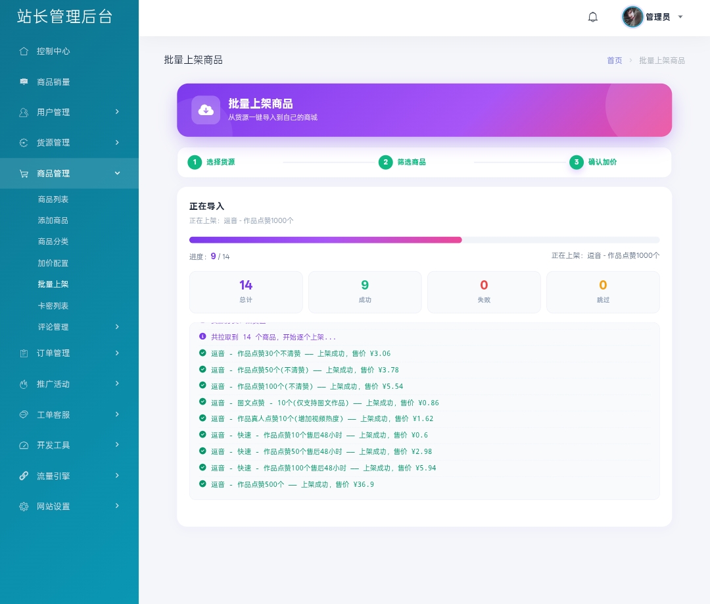Image resolution: width=710 pixels, height=604 pixels.
Task: Click the 失败 0 stat card
Action: coord(484,292)
